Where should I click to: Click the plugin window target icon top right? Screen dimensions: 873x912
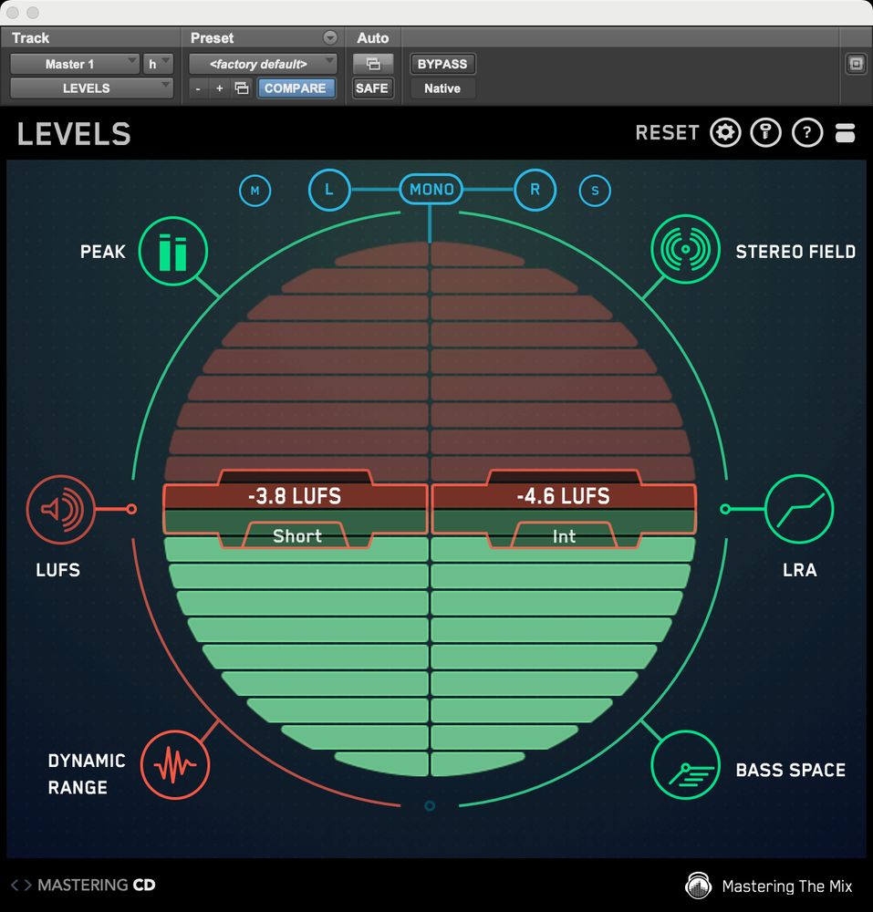[x=856, y=64]
